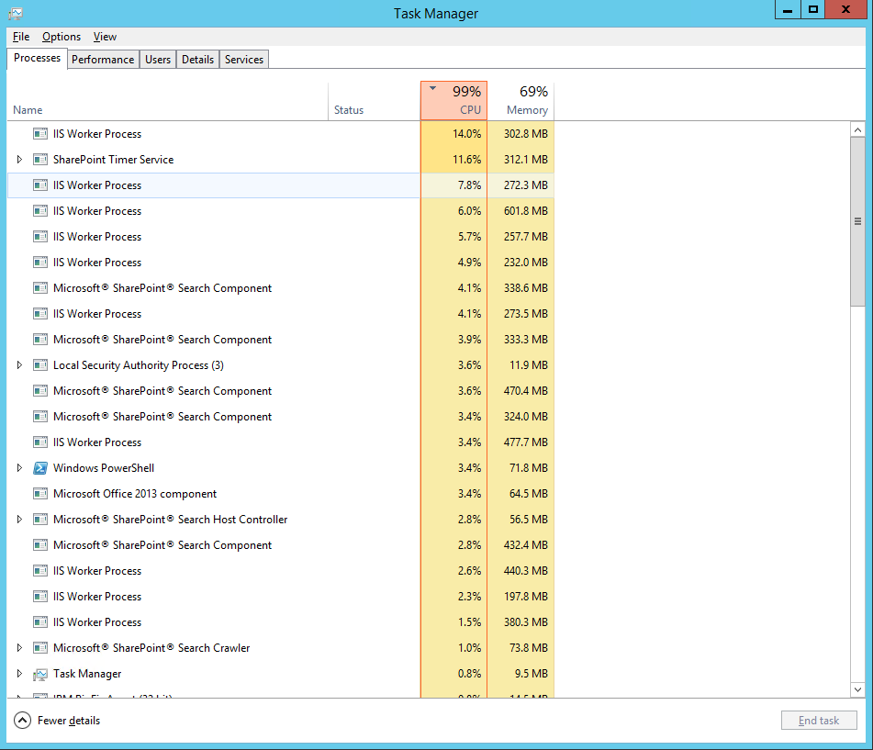Select the IIS Worker Process using 273.5 MB
873x750 pixels.
pyautogui.click(x=281, y=314)
